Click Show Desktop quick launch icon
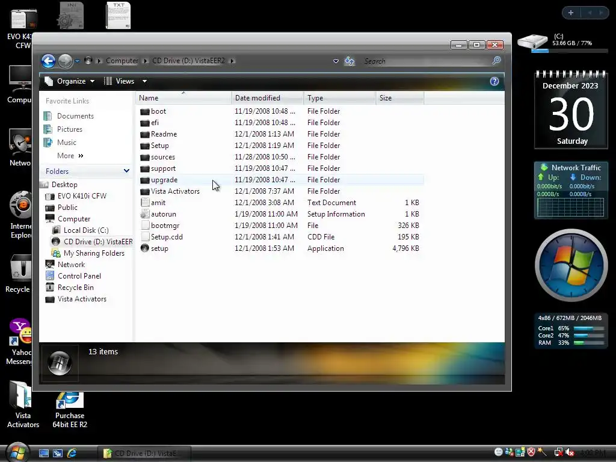 43,454
